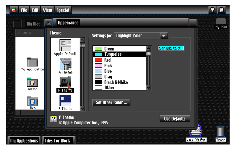Click the 7 items header in My Mac window
Screen dimensions: 235x148
point(25,32)
